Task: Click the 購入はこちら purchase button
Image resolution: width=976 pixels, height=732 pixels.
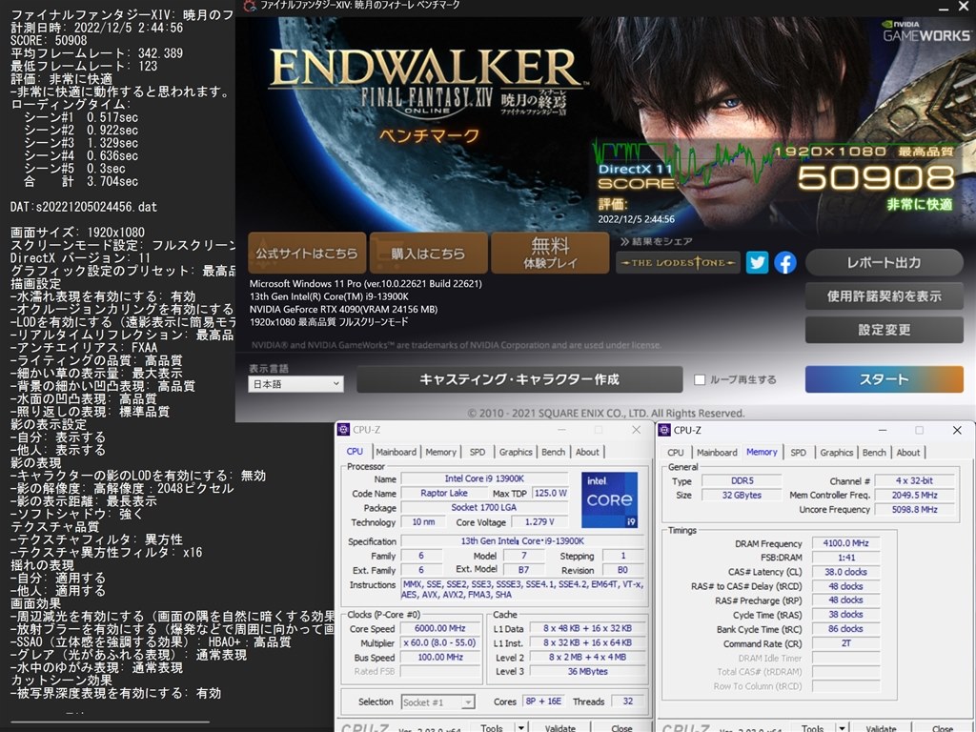Action: click(x=428, y=254)
